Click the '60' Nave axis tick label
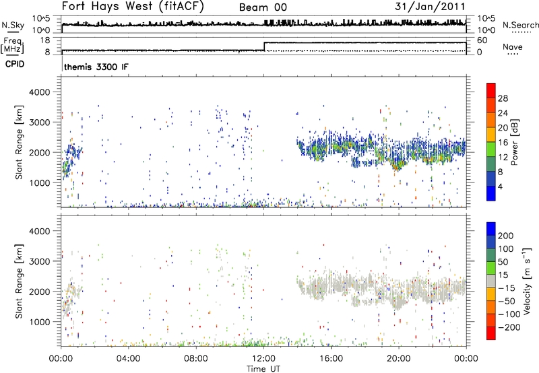 click(x=482, y=40)
